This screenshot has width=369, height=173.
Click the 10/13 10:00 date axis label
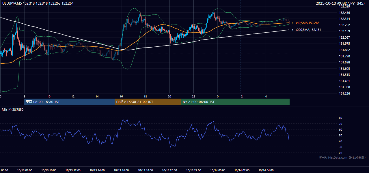(x=49, y=170)
